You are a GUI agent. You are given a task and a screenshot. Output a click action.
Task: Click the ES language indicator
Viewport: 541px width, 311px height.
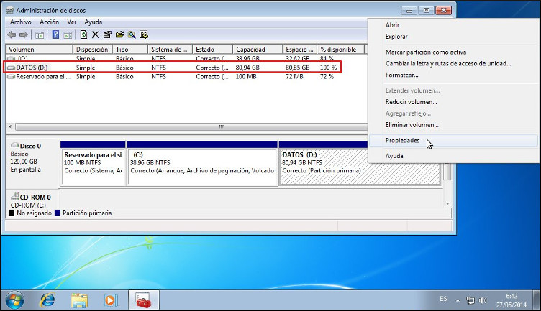pos(443,299)
